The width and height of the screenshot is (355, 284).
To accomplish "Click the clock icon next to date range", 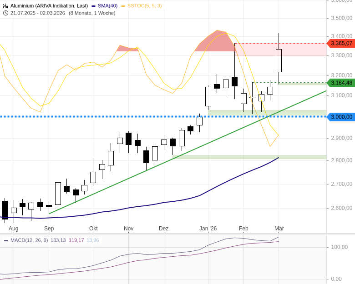I will tap(5, 13).
